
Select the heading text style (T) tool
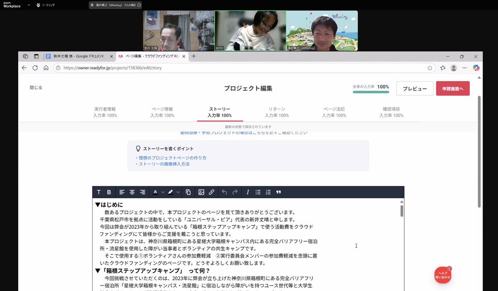[x=99, y=192]
